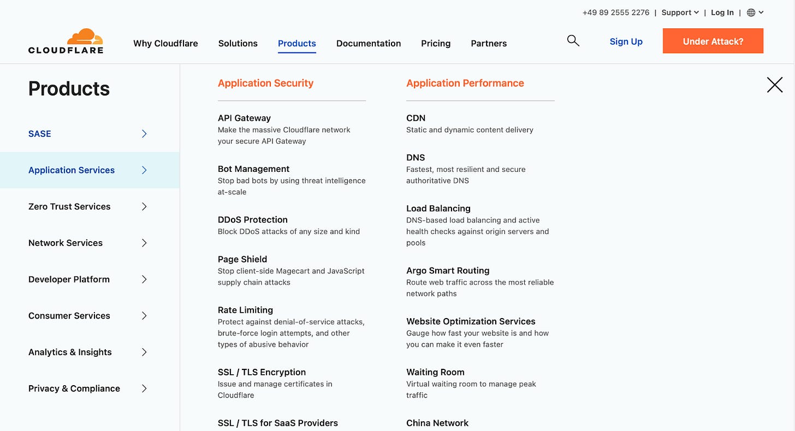Switch to the Pricing section
The width and height of the screenshot is (795, 431).
pyautogui.click(x=435, y=43)
